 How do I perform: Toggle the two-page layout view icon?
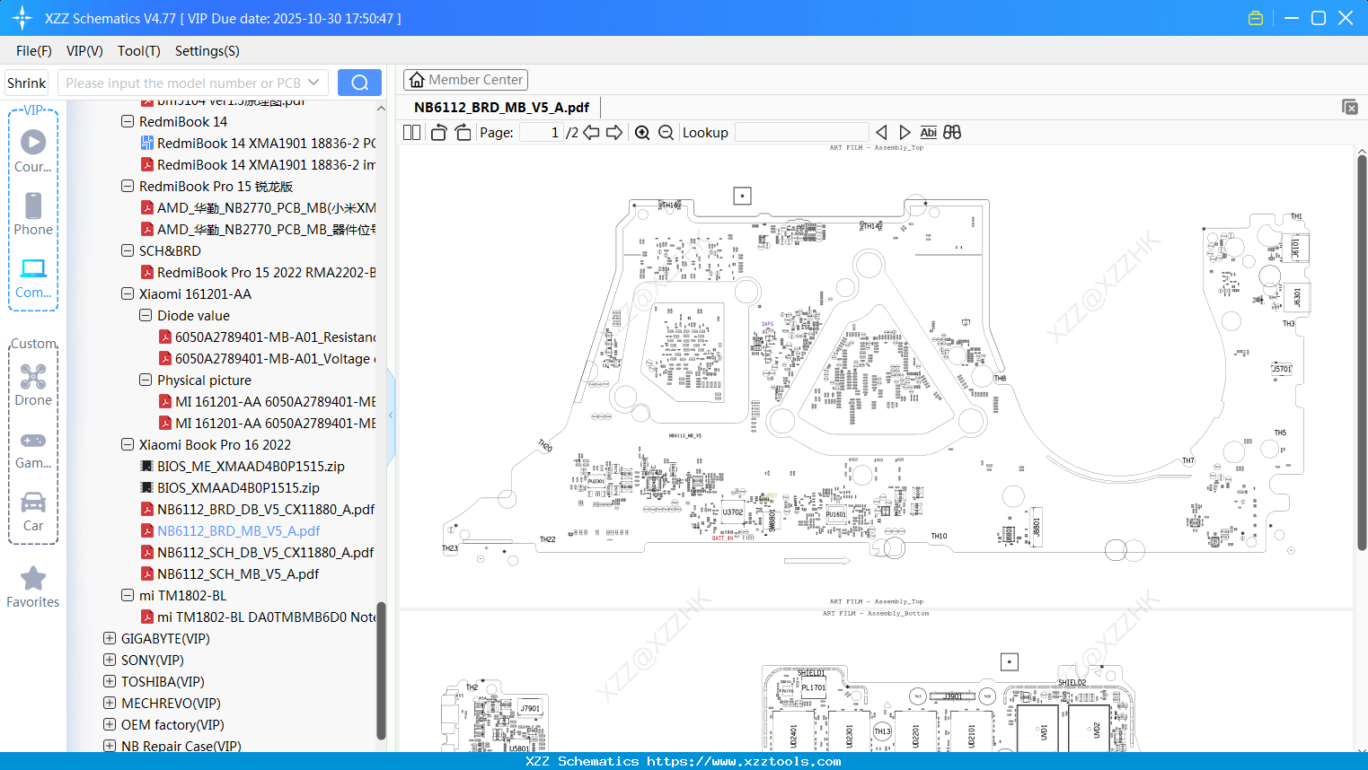tap(412, 133)
